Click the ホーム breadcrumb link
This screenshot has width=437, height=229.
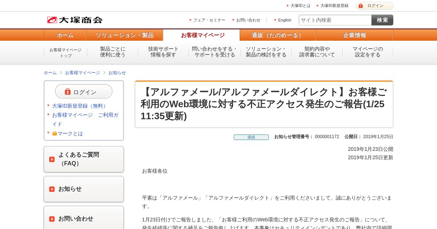50,73
